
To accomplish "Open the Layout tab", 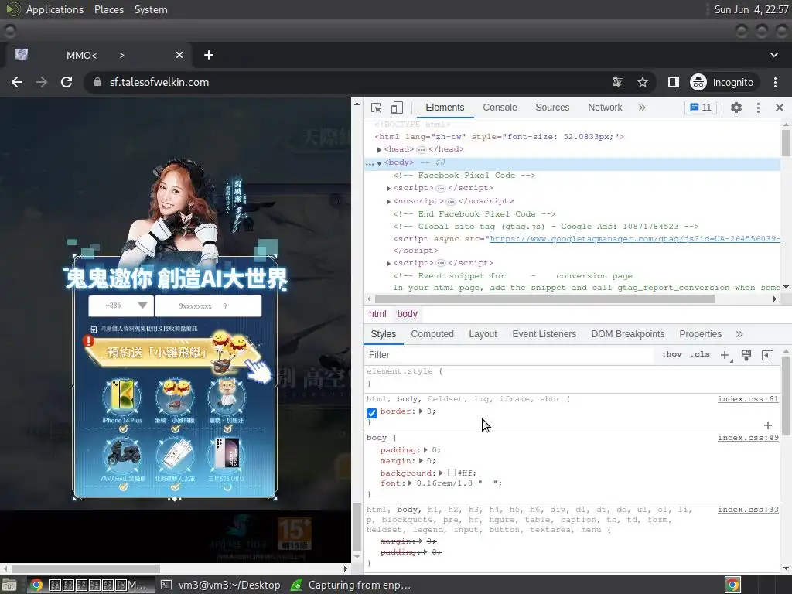I will click(x=483, y=334).
